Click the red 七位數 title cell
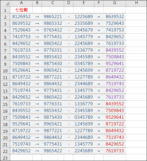Image resolution: width=147 pixels, height=161 pixels. click(x=21, y=10)
